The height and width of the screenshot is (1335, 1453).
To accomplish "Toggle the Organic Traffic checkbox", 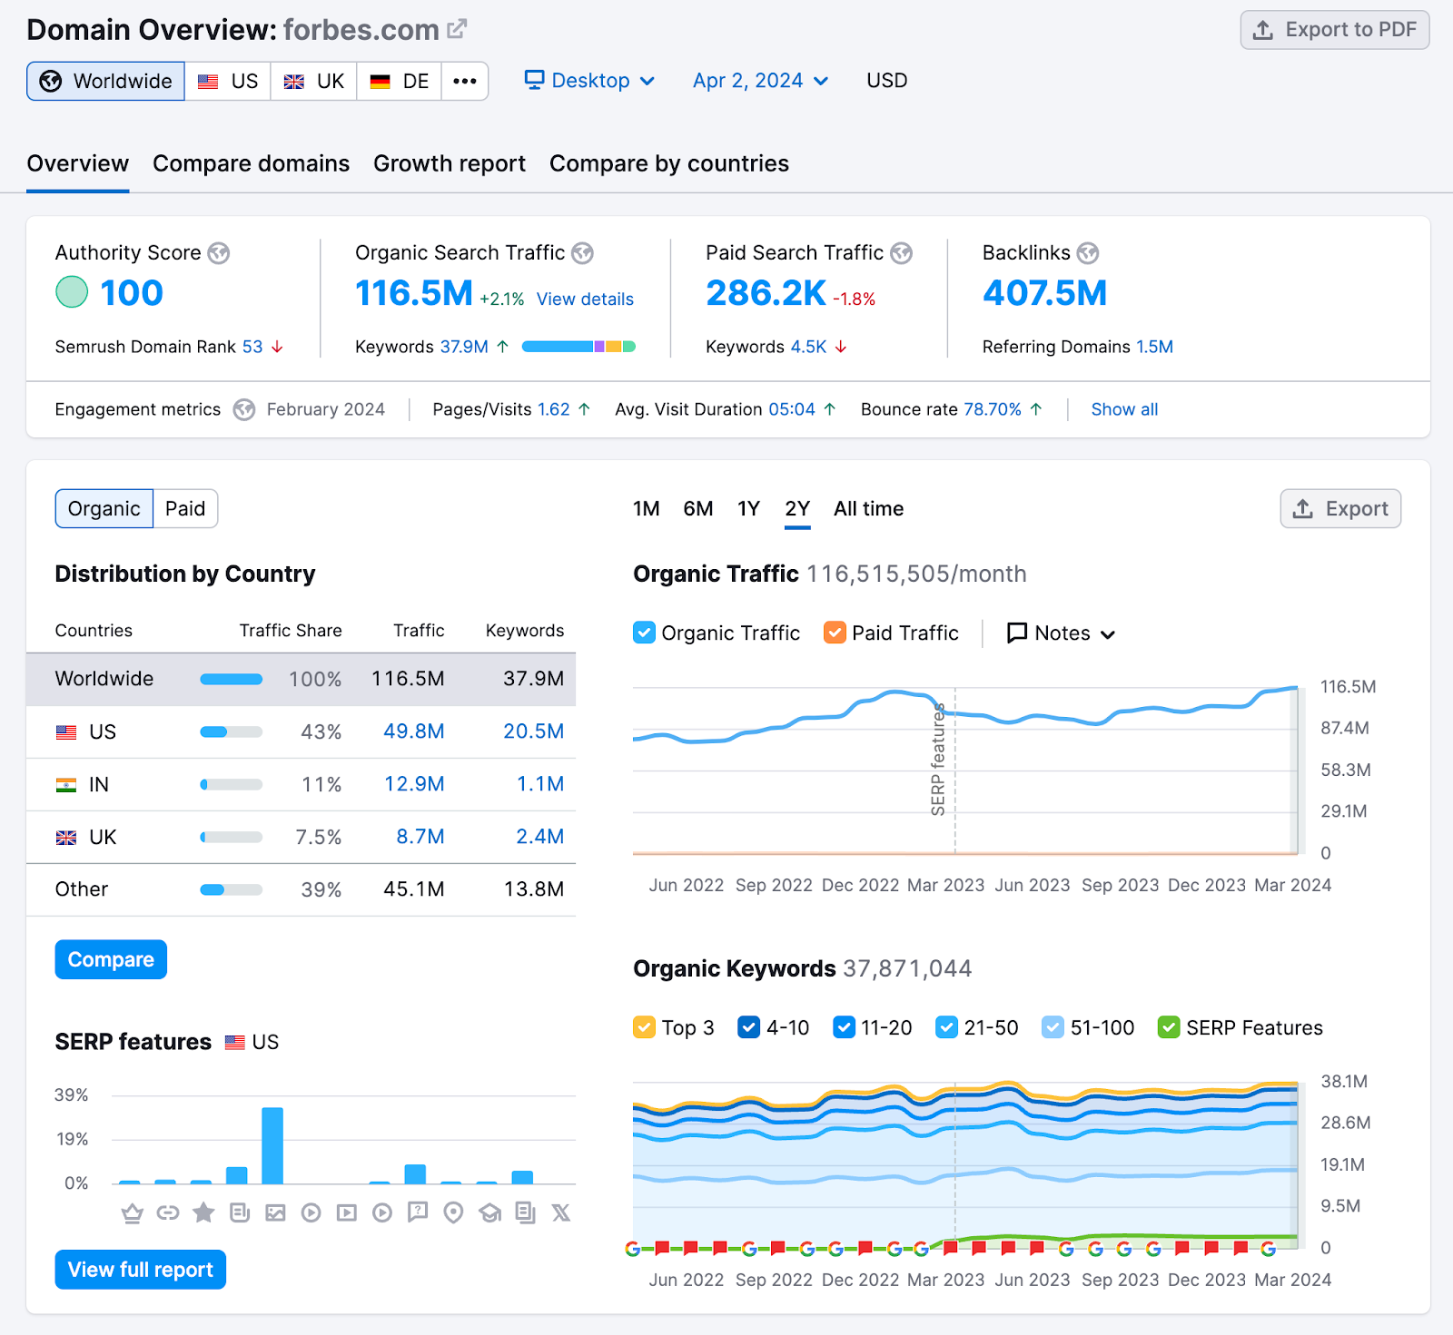I will [644, 633].
